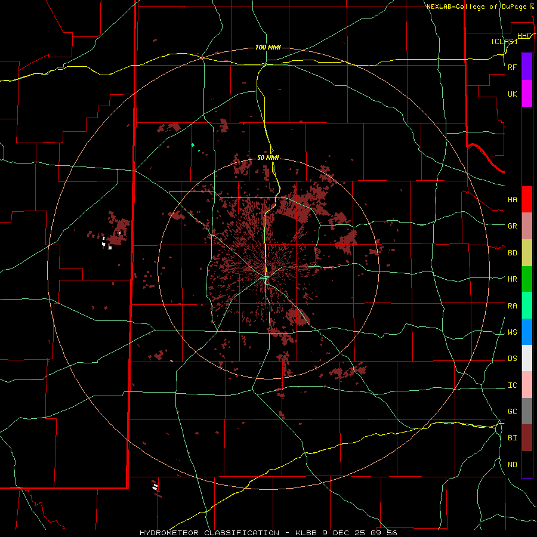Click the HYDROMETEOR CLASSIFICATION title text
Viewport: 537px width, 537px height.
(x=209, y=533)
